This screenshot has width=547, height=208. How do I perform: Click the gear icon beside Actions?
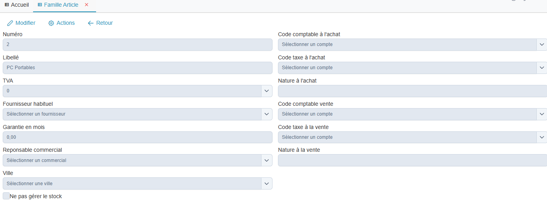click(x=51, y=23)
